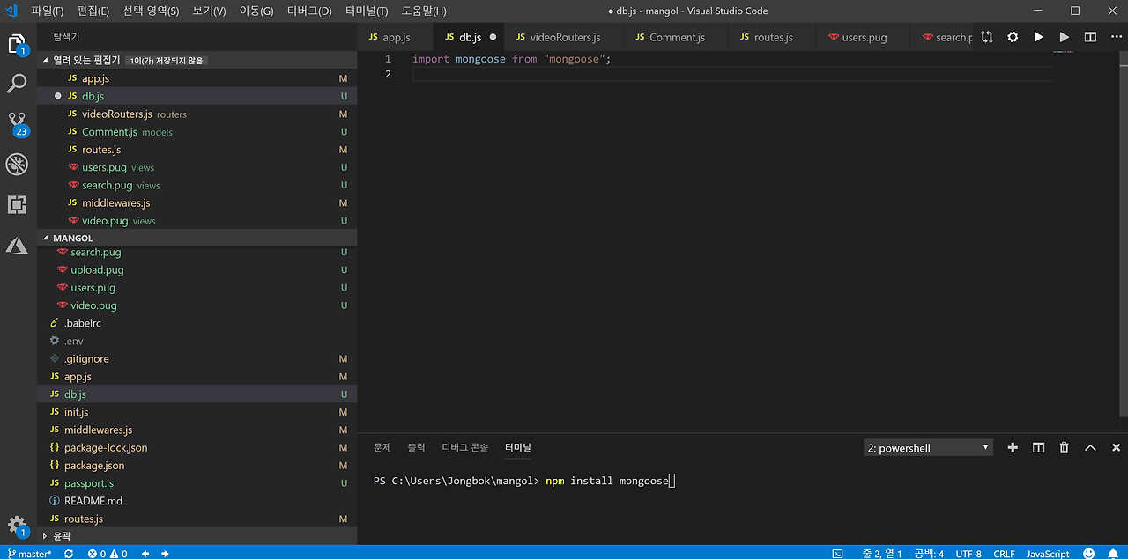Image resolution: width=1128 pixels, height=559 pixels.
Task: Click the white run play icon in editor toolbar
Action: coord(1038,37)
